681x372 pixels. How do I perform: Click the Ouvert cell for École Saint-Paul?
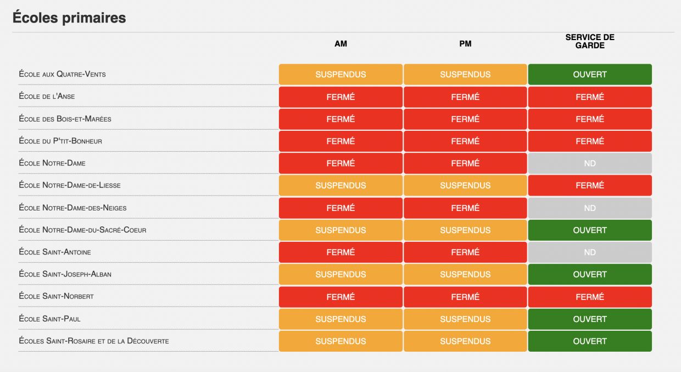[590, 319]
